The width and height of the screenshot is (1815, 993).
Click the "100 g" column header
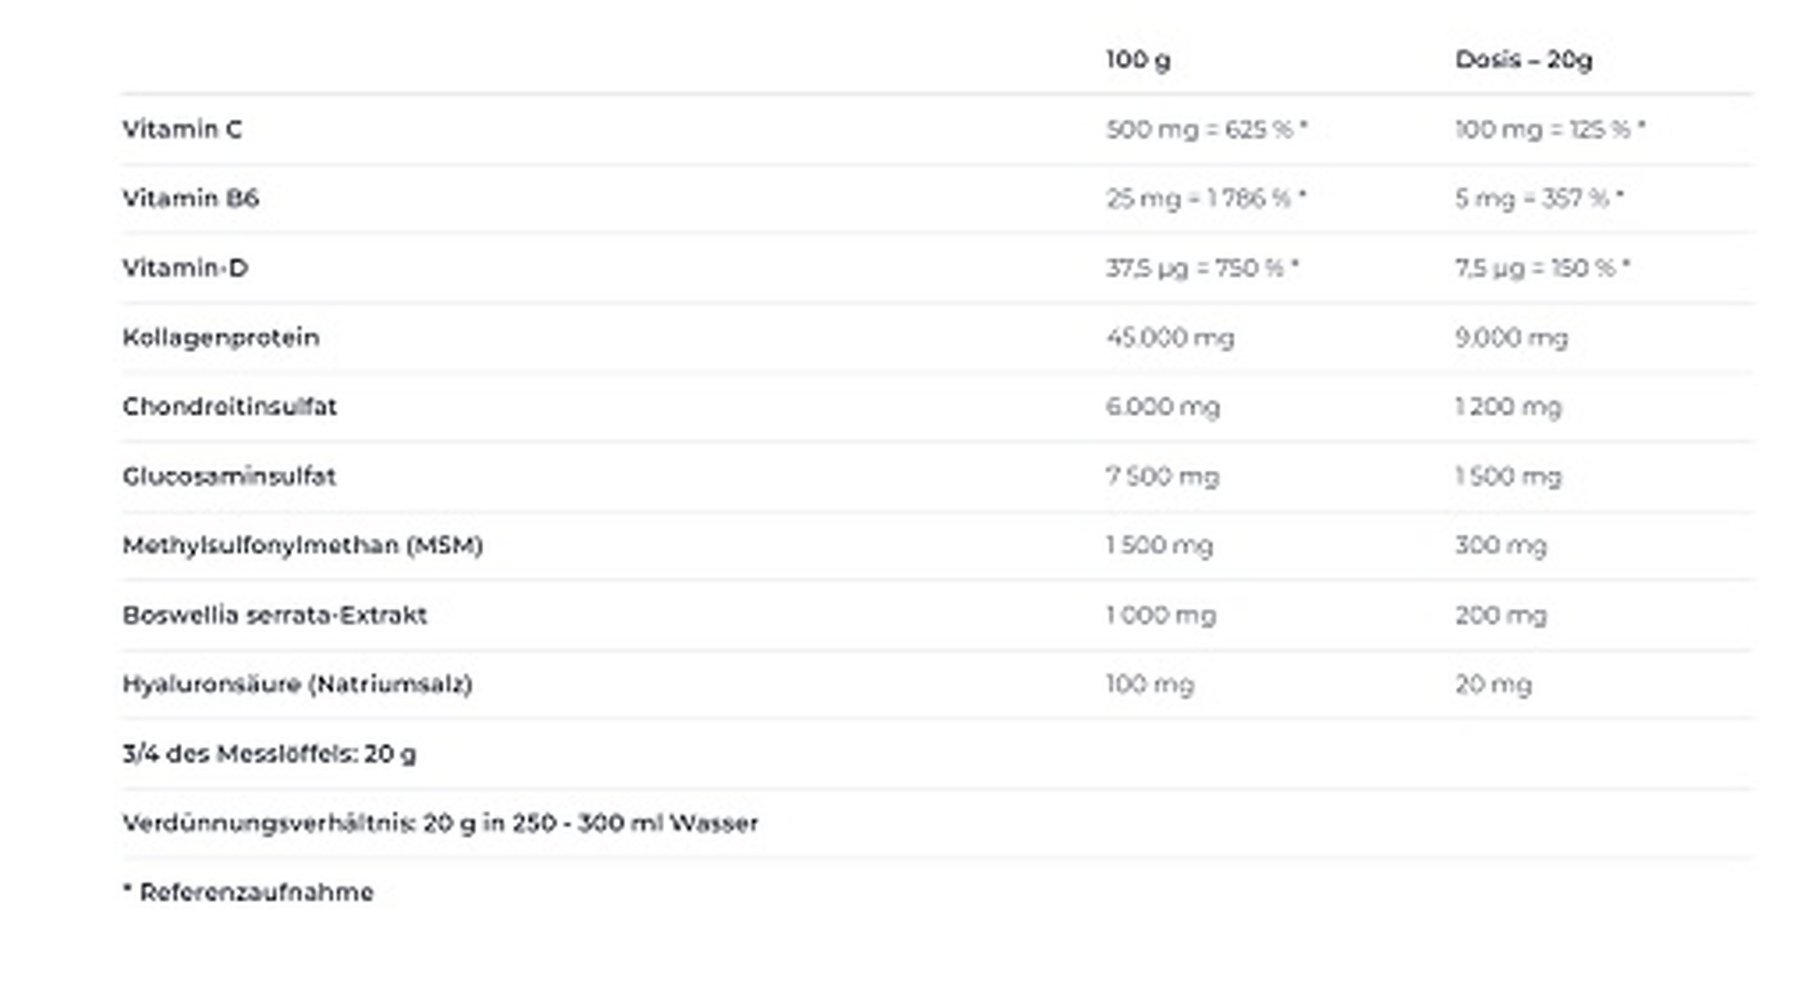click(1137, 60)
